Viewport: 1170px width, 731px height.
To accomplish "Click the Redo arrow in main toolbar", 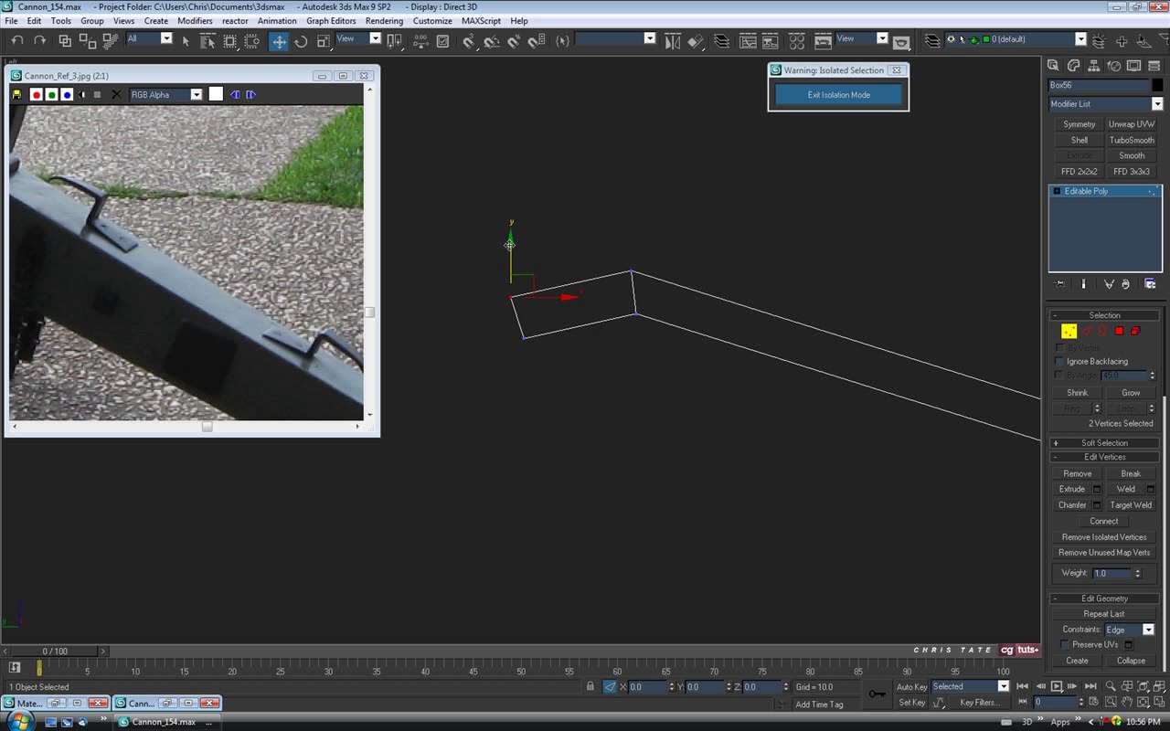I will (x=39, y=40).
